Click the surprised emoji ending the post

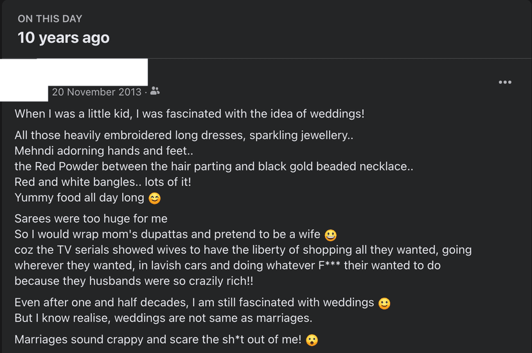312,340
